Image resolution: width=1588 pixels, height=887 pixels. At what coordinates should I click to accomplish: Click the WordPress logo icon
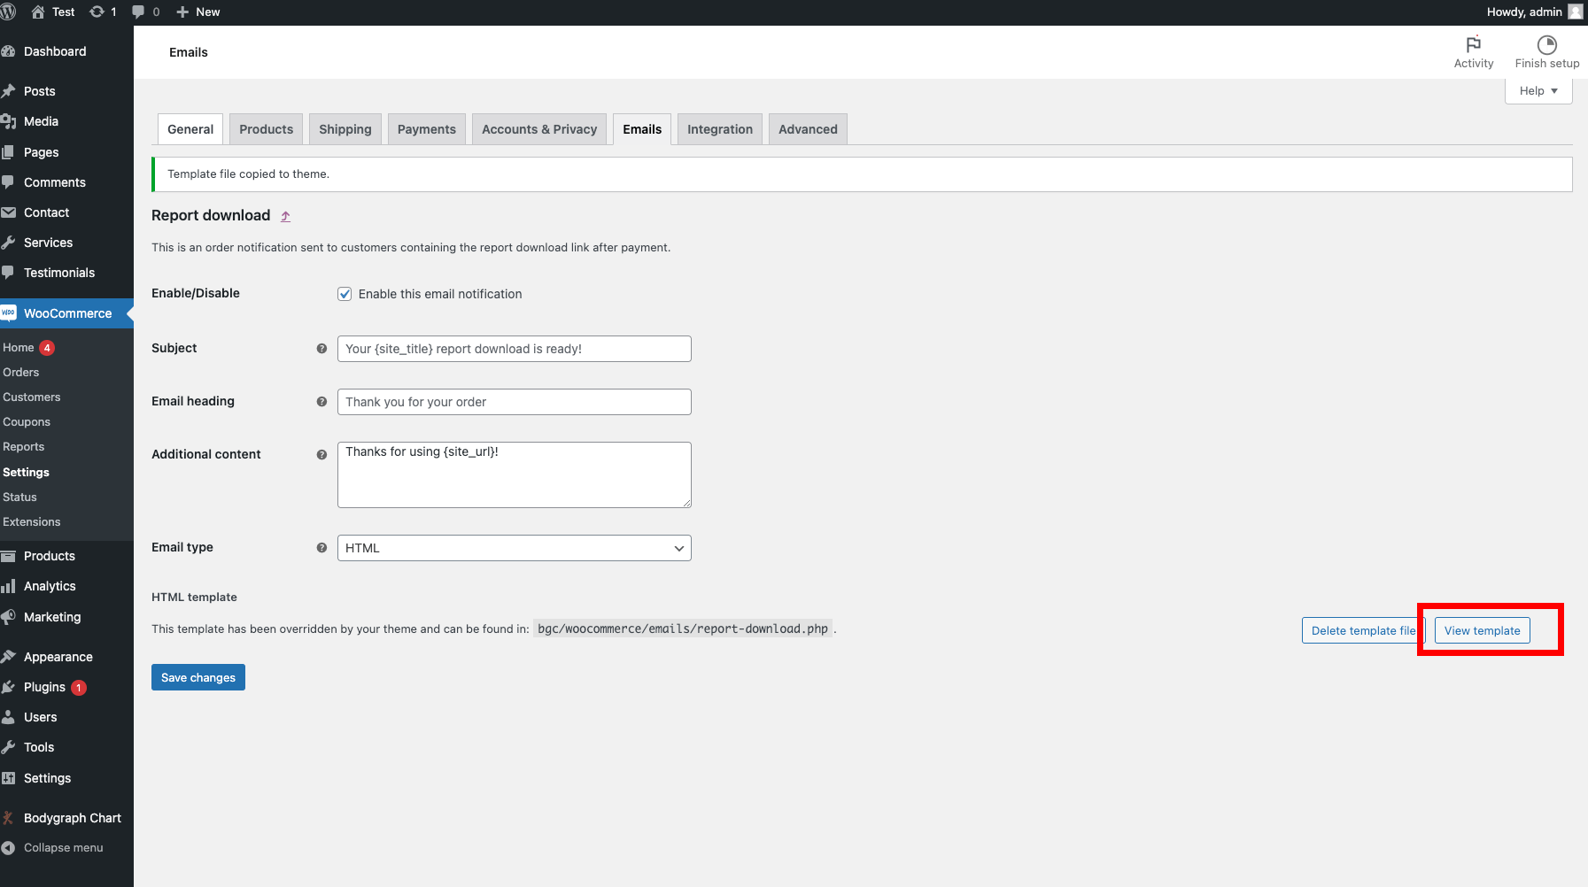pos(8,12)
